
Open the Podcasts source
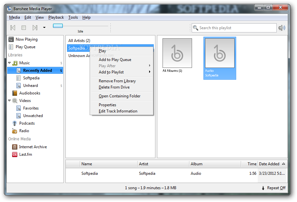pos(27,123)
